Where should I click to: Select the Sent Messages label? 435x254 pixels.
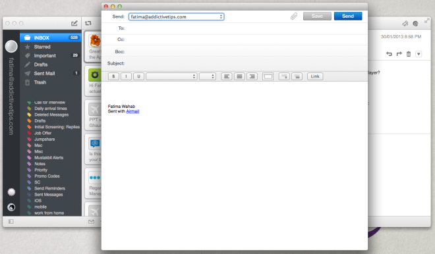pyautogui.click(x=49, y=194)
